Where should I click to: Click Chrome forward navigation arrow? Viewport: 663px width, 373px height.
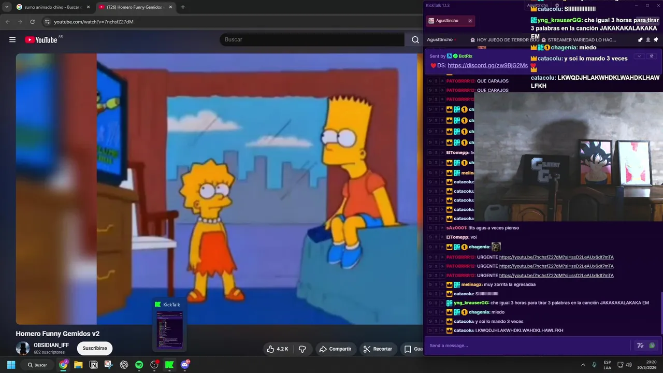pyautogui.click(x=20, y=22)
